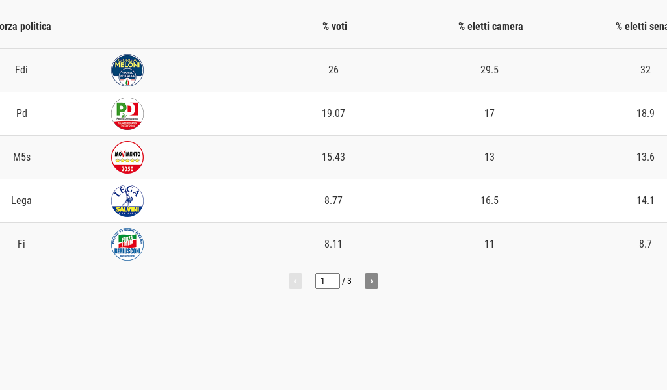Sort by % voti column header
The width and height of the screenshot is (667, 390).
tap(335, 27)
